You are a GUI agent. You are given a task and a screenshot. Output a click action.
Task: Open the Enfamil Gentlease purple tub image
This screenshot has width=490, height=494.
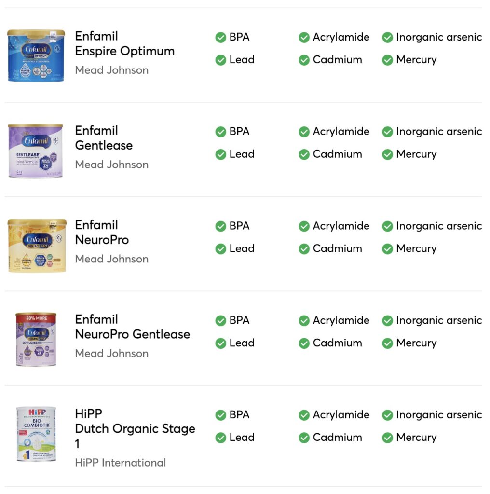(36, 151)
